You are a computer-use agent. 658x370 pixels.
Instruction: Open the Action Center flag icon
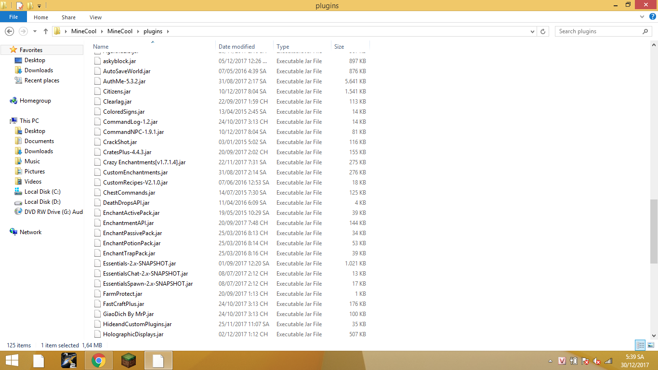[585, 361]
